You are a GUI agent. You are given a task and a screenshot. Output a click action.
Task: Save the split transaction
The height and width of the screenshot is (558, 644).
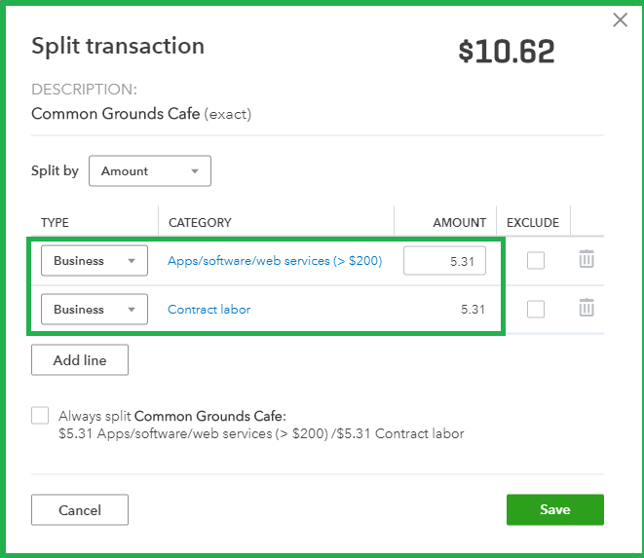pos(554,510)
